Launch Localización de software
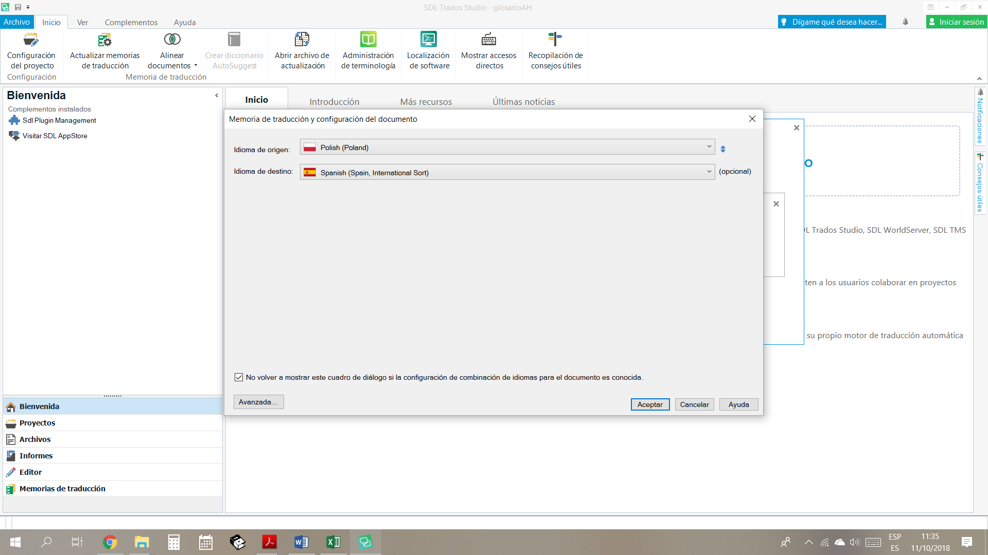Screen dimensions: 988x555 pos(428,40)
